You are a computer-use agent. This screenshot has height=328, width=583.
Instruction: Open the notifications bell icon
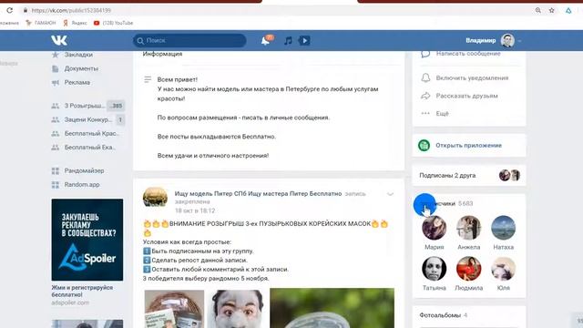point(265,40)
